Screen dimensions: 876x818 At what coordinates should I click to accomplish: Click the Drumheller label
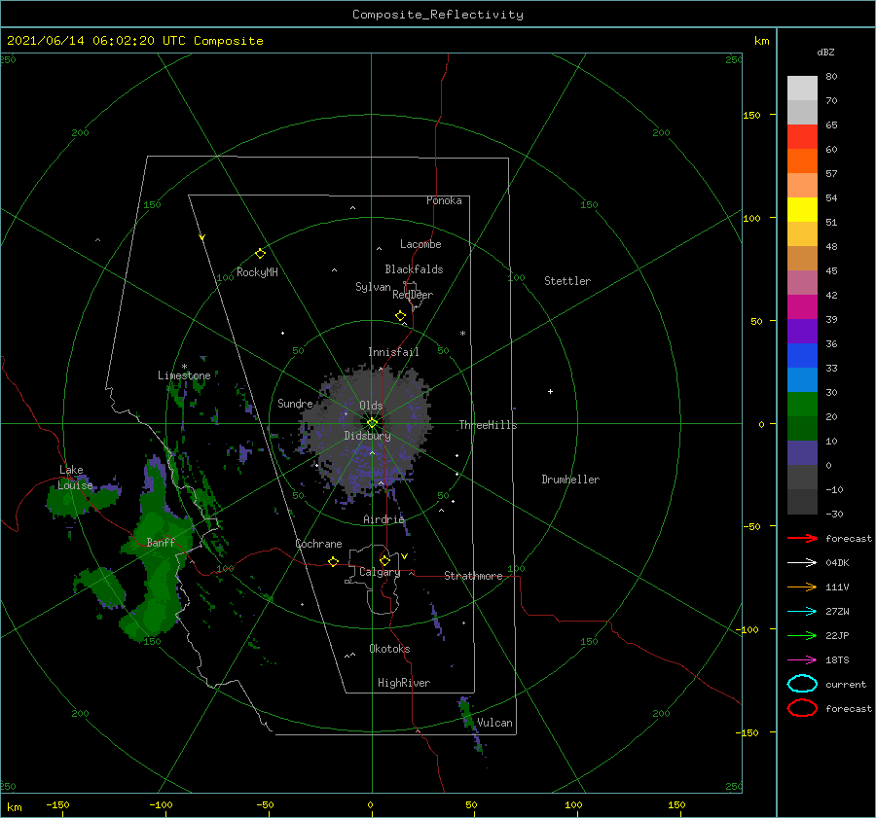[x=570, y=480]
